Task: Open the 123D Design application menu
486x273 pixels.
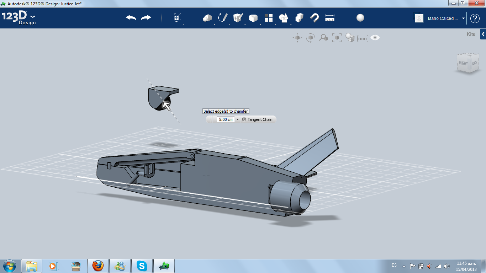Action: (19, 18)
